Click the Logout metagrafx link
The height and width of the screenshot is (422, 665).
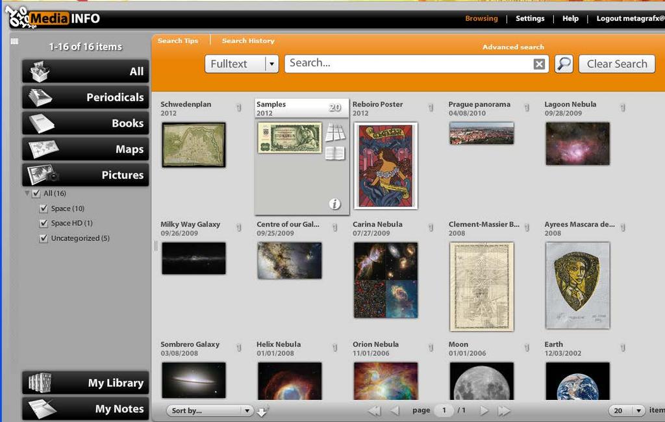pos(631,18)
